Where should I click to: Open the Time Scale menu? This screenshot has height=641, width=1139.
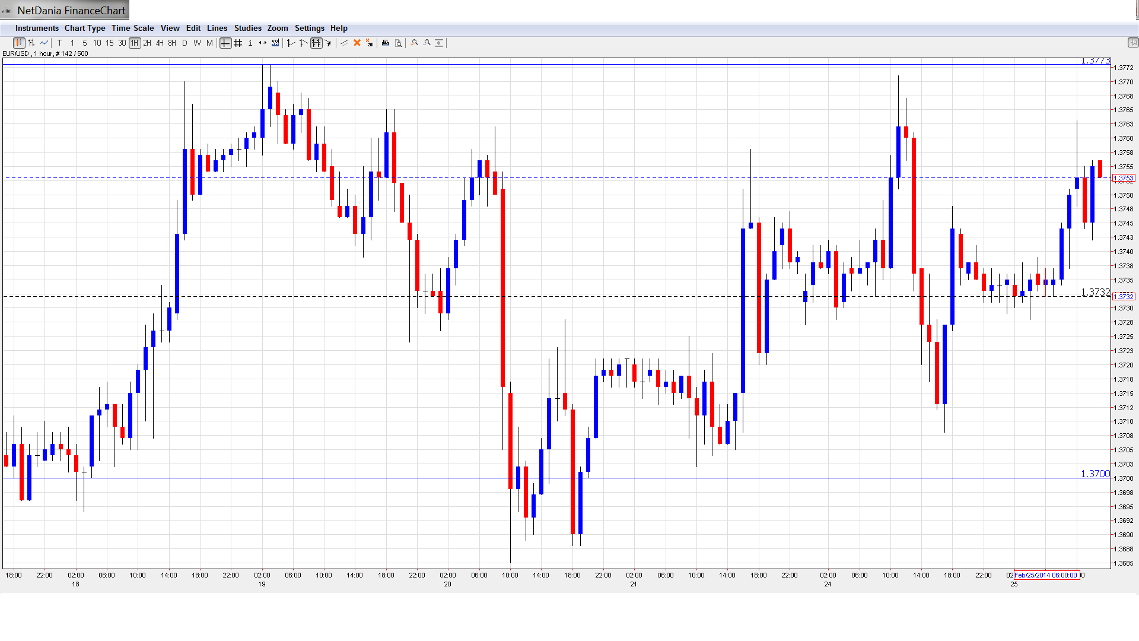[x=133, y=28]
